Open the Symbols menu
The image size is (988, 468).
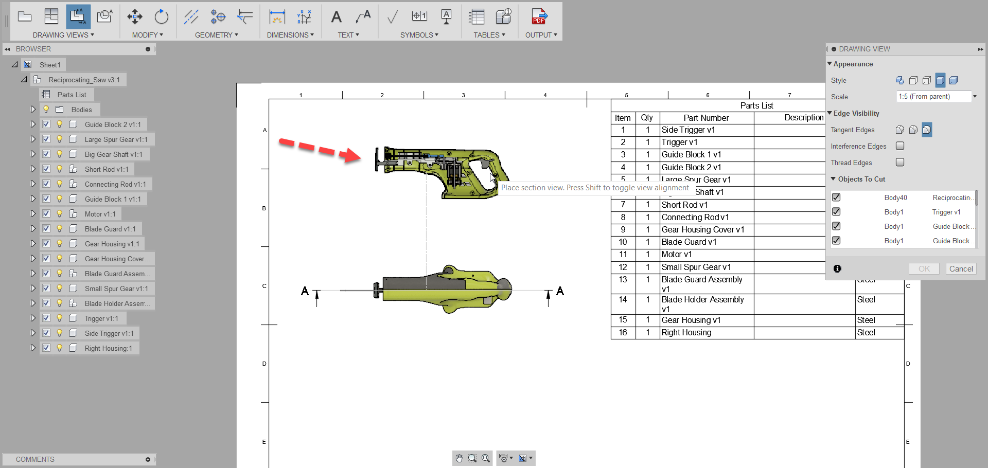(419, 34)
